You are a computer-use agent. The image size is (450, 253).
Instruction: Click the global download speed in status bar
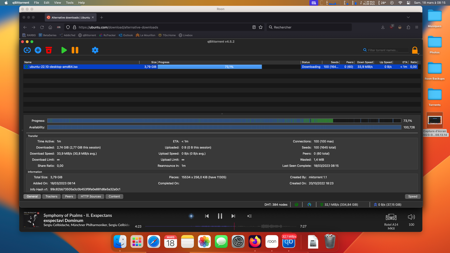click(339, 205)
